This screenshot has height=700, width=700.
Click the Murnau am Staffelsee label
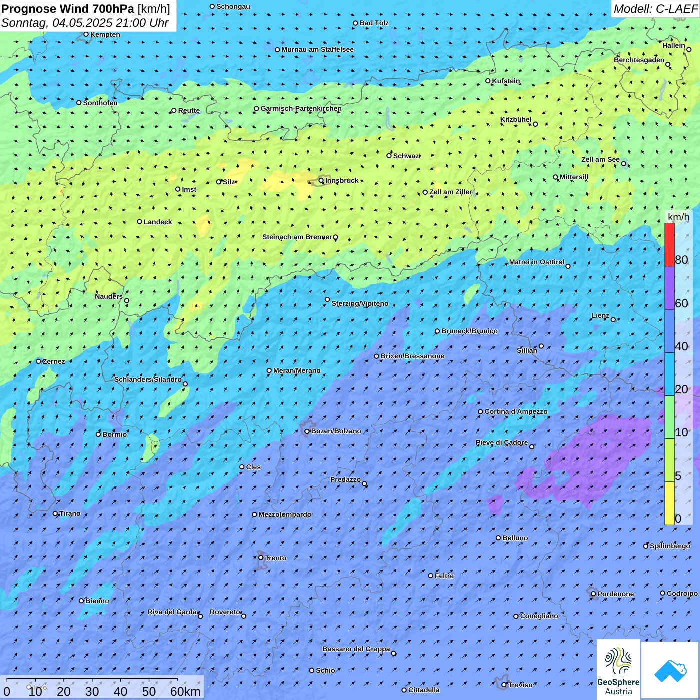point(317,49)
